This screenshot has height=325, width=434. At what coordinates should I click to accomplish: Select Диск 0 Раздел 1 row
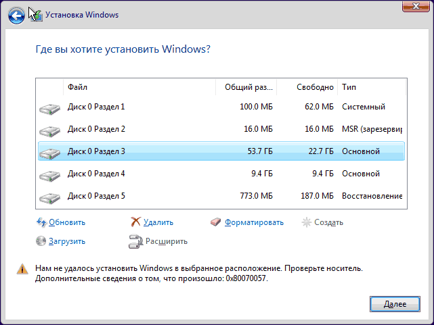point(221,107)
